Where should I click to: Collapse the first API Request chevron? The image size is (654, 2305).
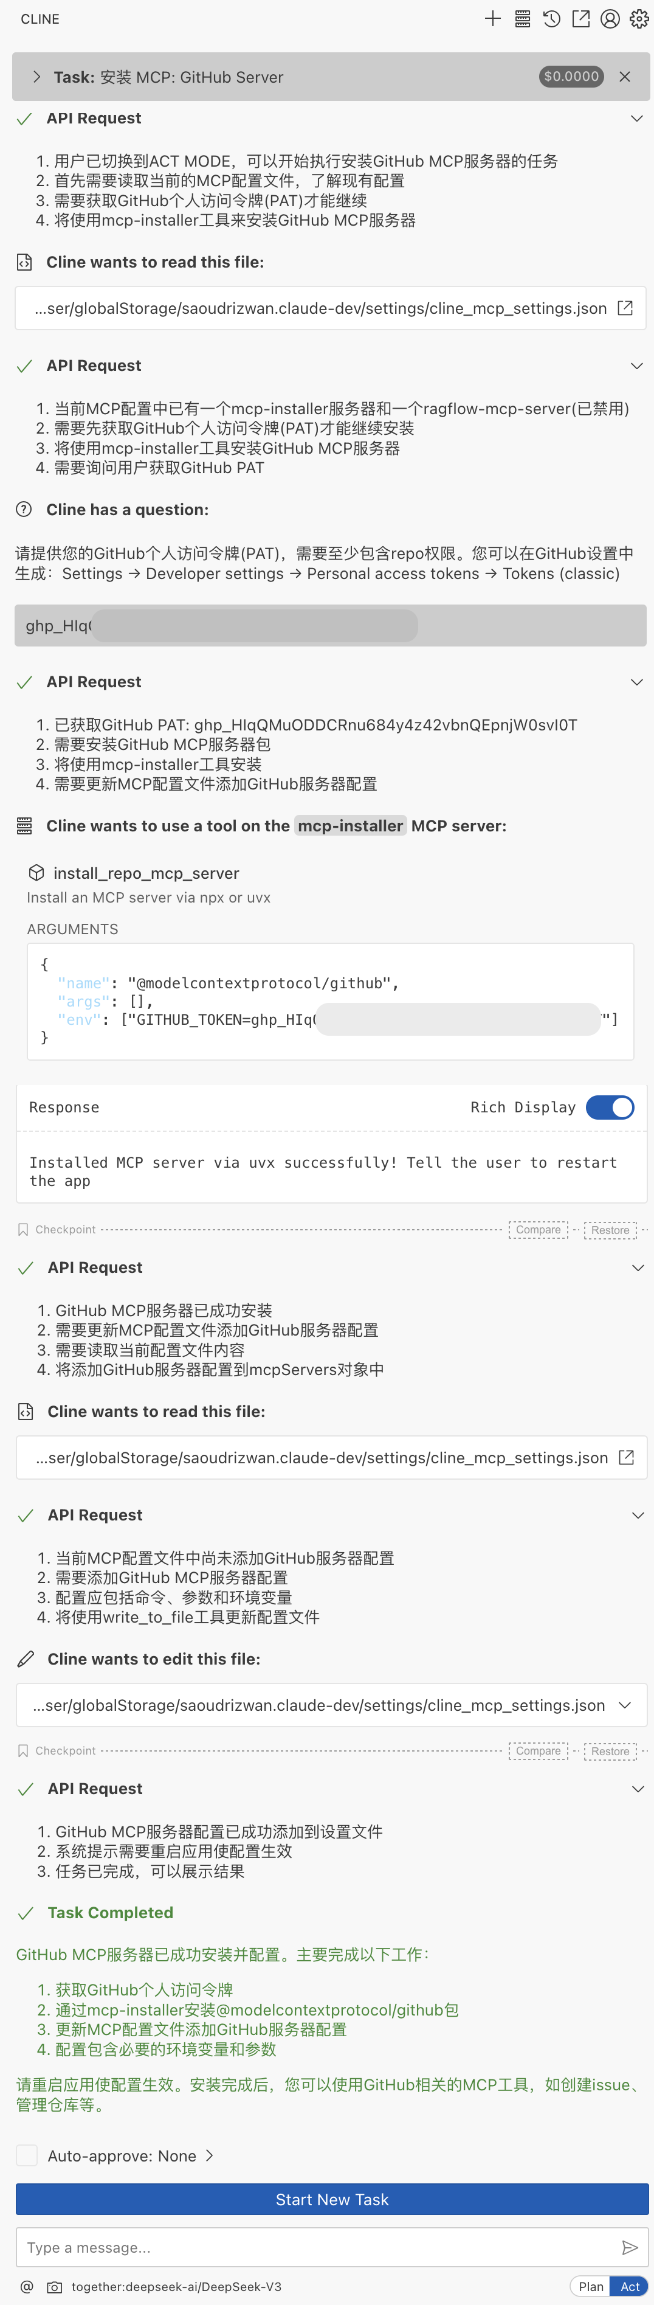pyautogui.click(x=637, y=118)
